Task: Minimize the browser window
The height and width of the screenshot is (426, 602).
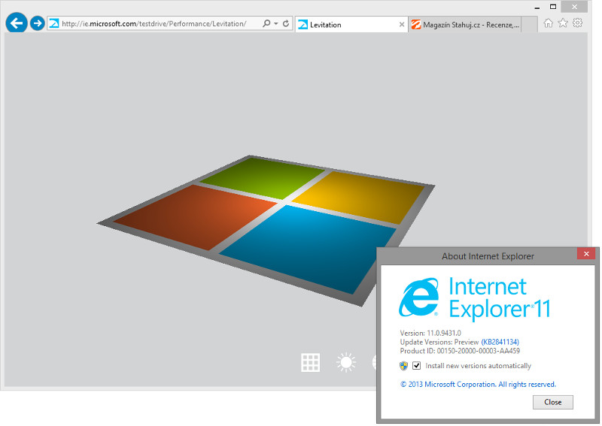Action: 537,7
